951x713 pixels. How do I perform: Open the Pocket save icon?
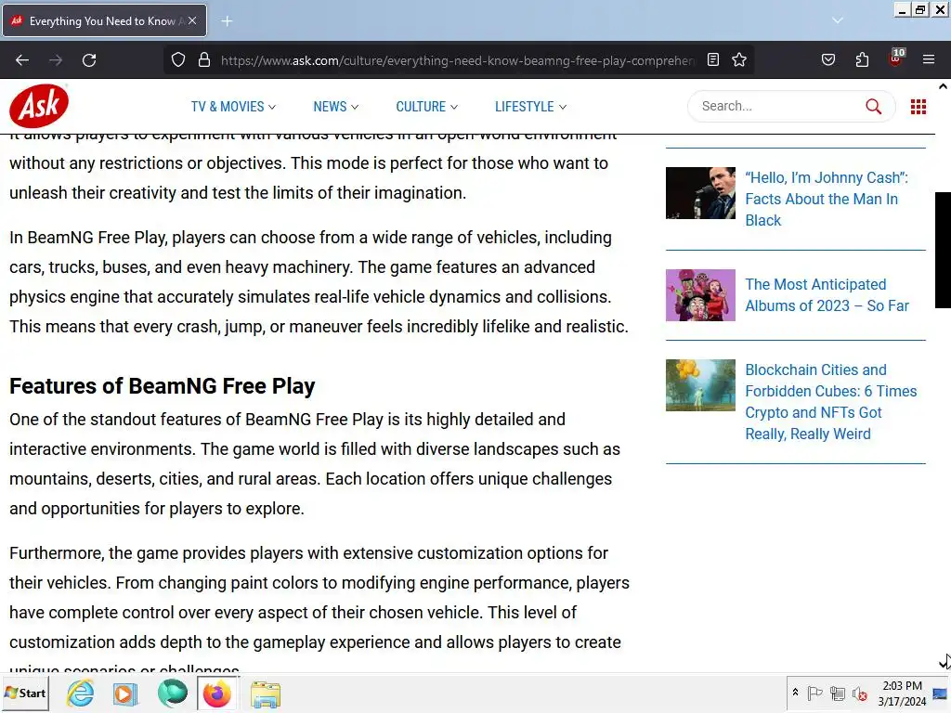[x=827, y=60]
